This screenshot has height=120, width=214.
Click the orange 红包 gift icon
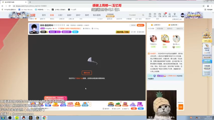click(77, 104)
